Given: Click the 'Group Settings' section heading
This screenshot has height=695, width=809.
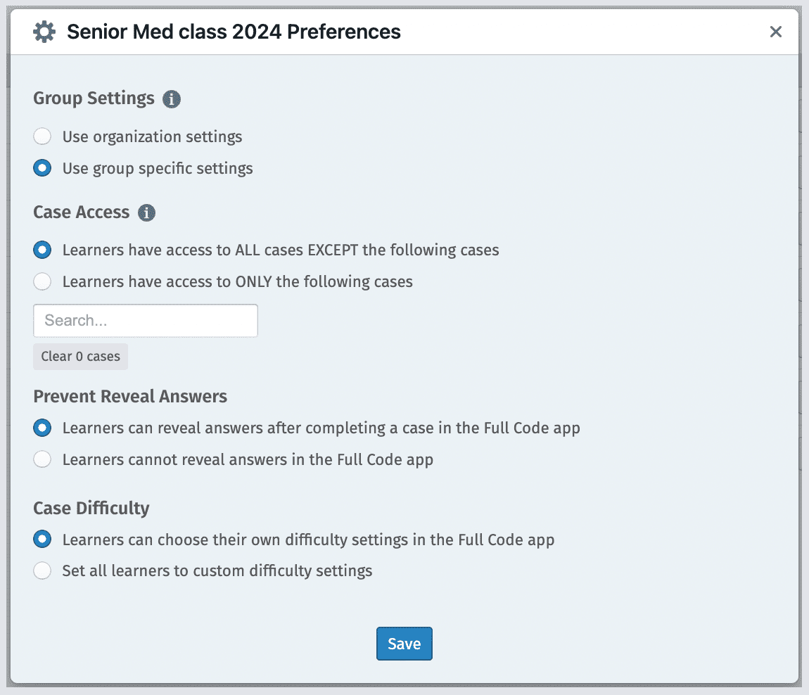Looking at the screenshot, I should pyautogui.click(x=94, y=98).
